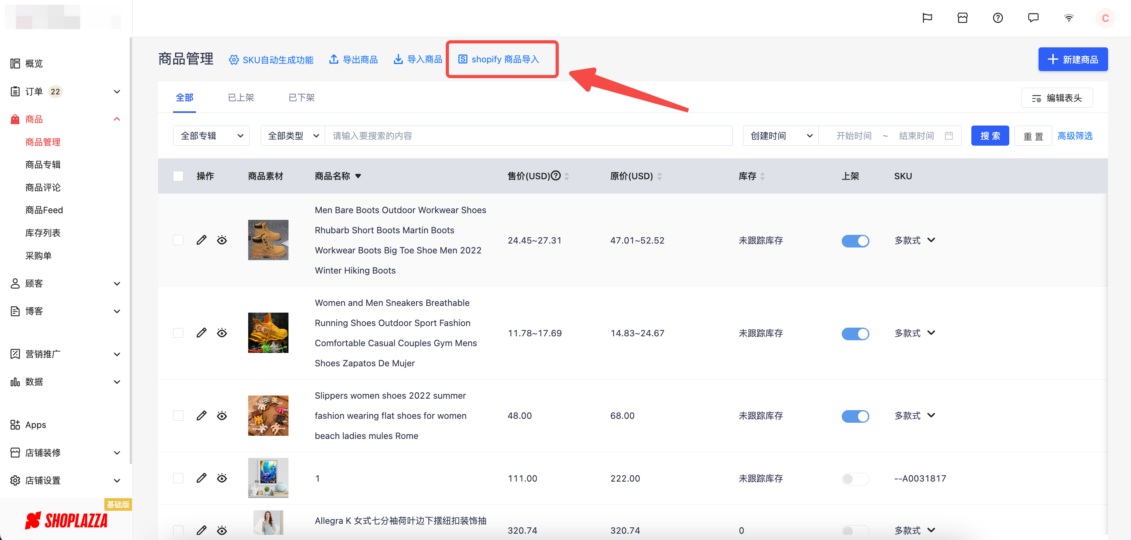Preview Slippers women shoes using eye icon
The height and width of the screenshot is (540, 1131).
(222, 415)
